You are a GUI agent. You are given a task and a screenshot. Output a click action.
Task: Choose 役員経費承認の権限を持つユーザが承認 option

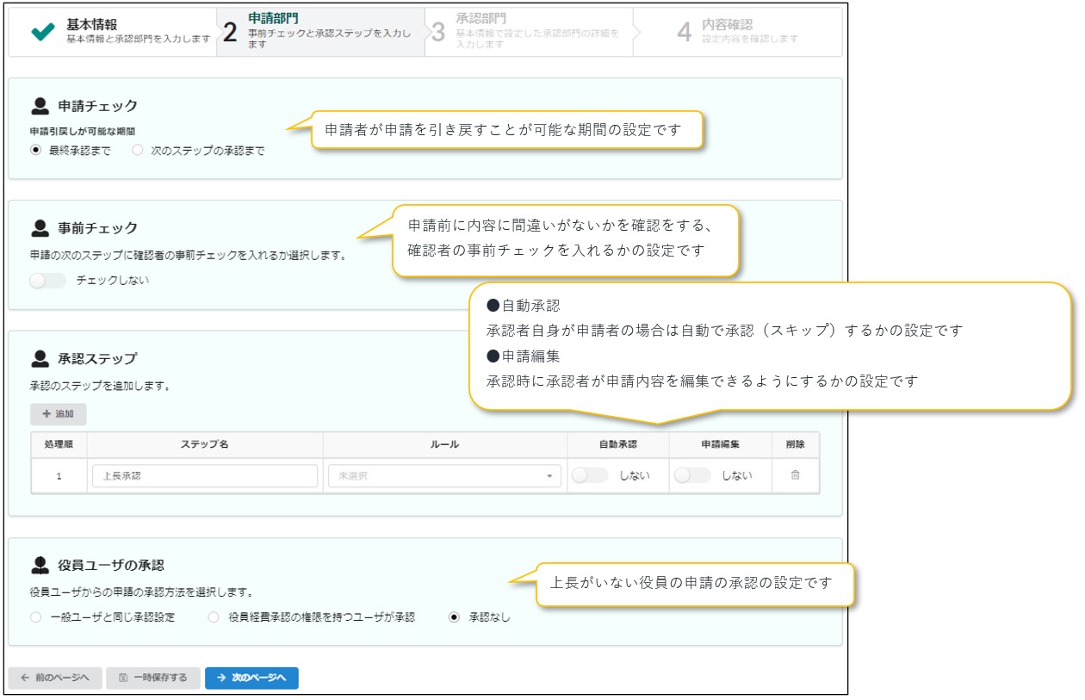pos(214,617)
